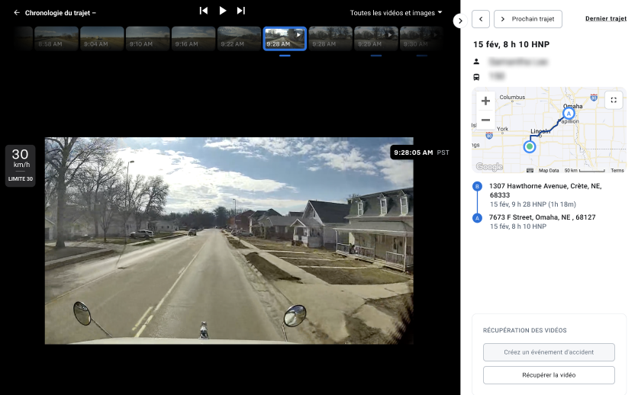Screen dimensions: 638x395
Task: Skip to next video clip
Action: click(x=241, y=11)
